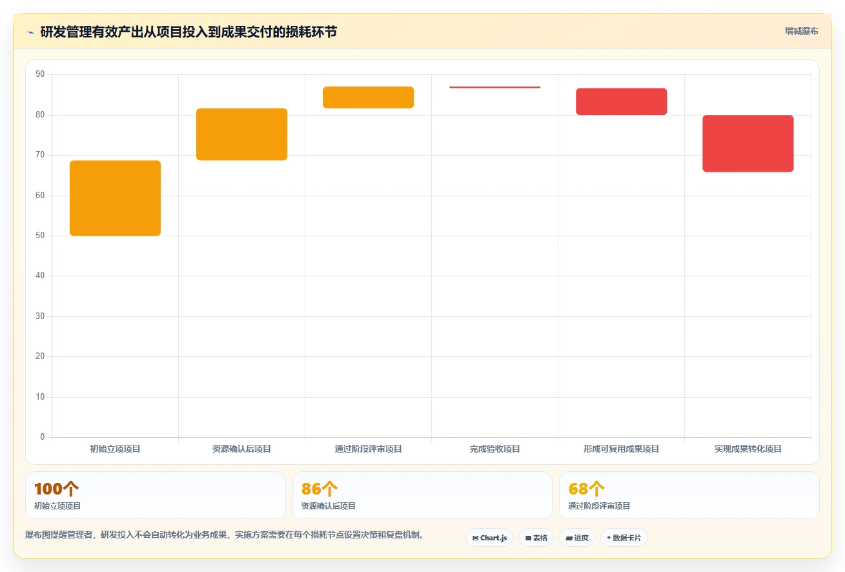Click the 86个 资源确认后项目 data card

click(422, 495)
